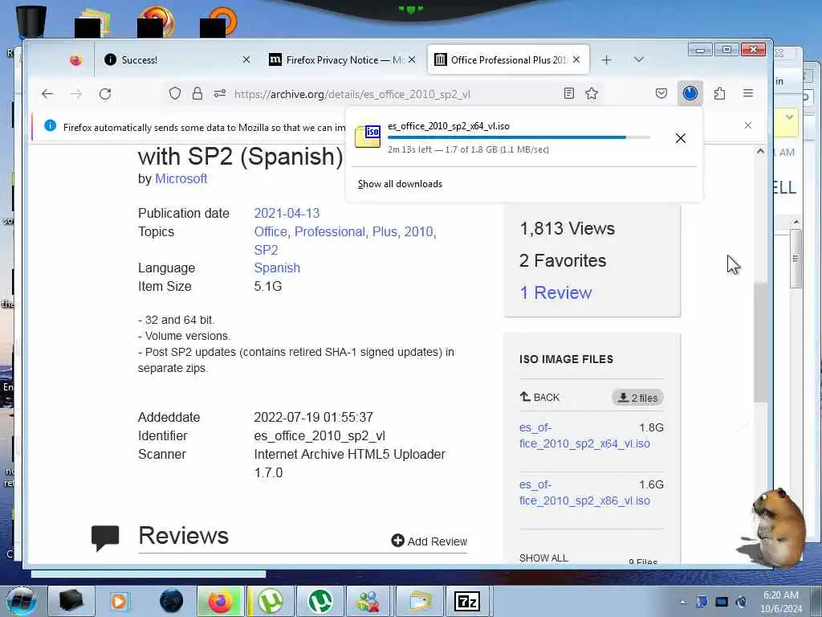Open first uTorrent taskbar icon

[271, 601]
